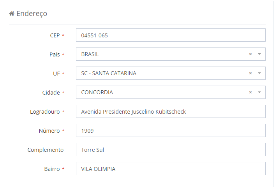Clear the Cidade selection with the x

[250, 92]
